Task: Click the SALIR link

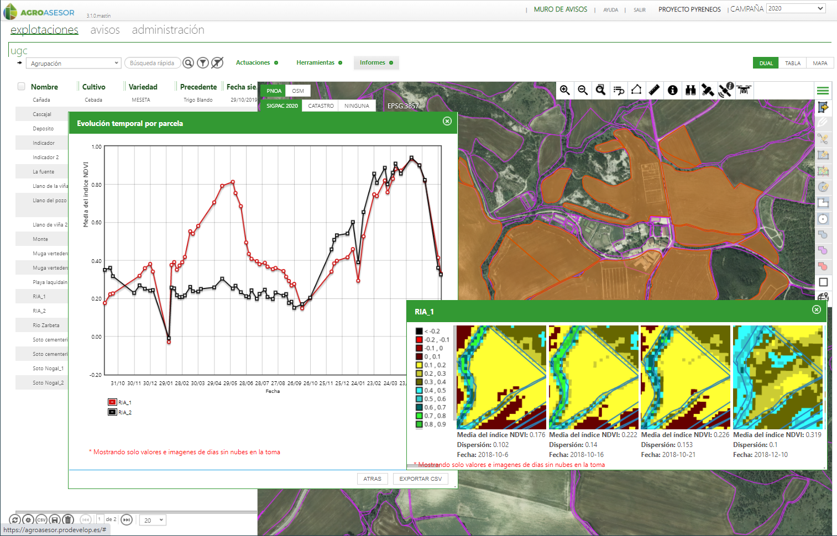Action: [640, 10]
